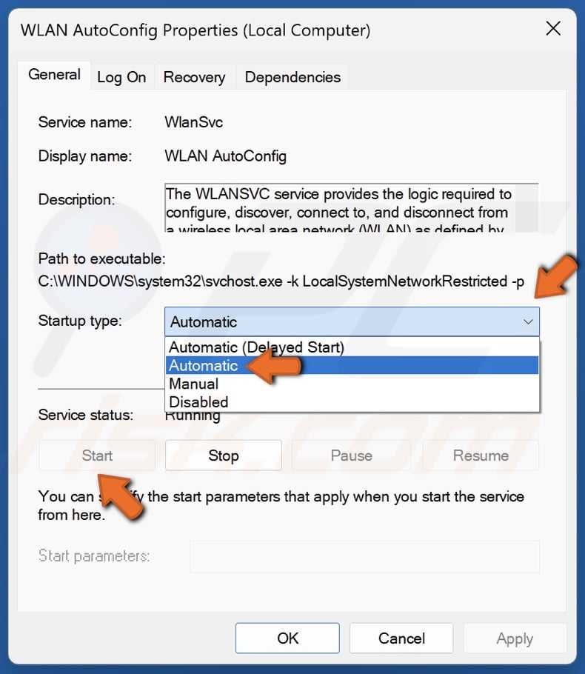Viewport: 585px width, 674px height.
Task: Stay on the General tab
Action: [x=53, y=74]
